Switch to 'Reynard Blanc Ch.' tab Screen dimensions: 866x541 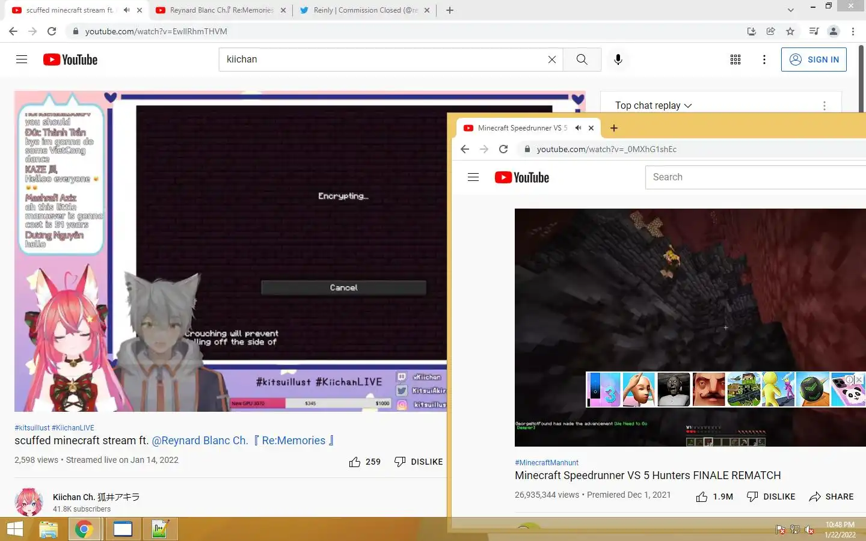(x=220, y=10)
